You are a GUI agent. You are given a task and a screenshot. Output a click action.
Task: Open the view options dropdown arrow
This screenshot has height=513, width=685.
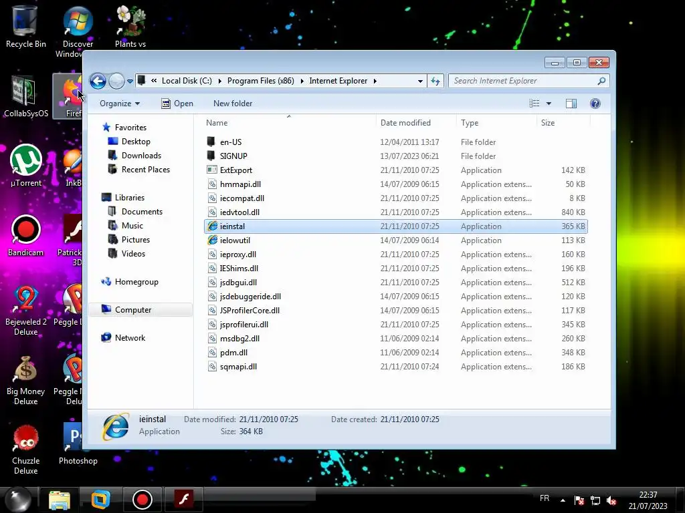click(x=549, y=104)
